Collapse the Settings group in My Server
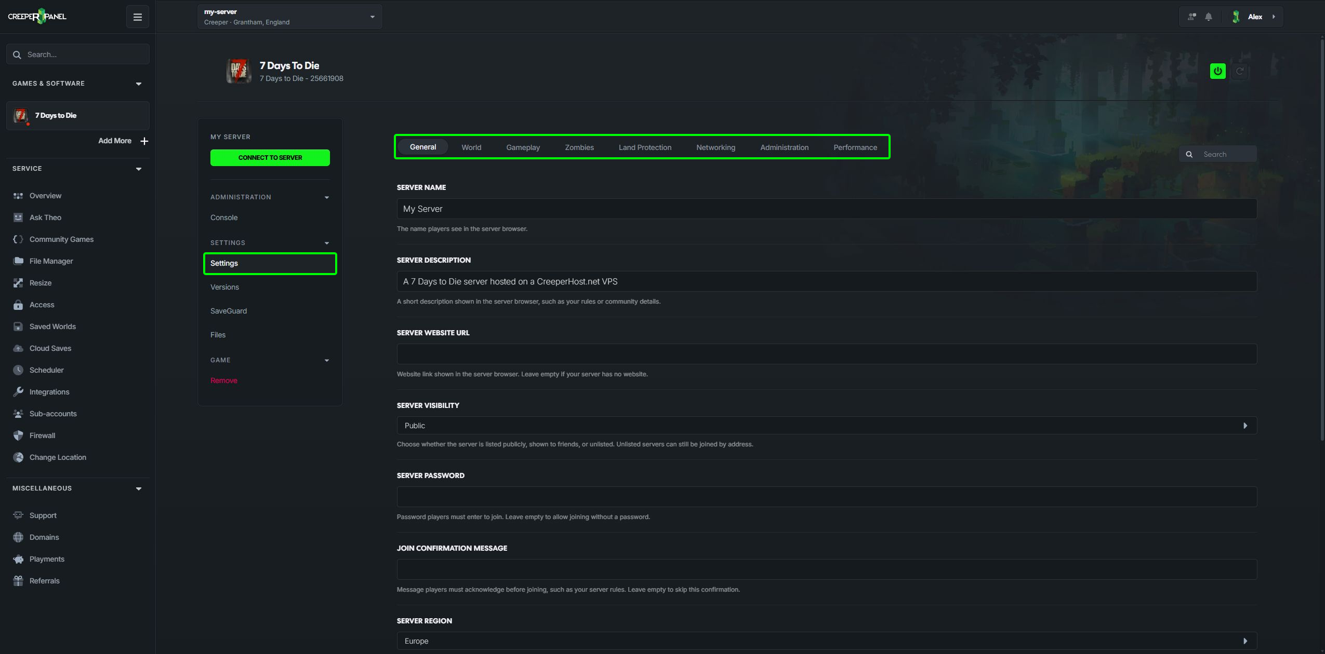Screen dimensions: 1325x654 click(x=327, y=243)
